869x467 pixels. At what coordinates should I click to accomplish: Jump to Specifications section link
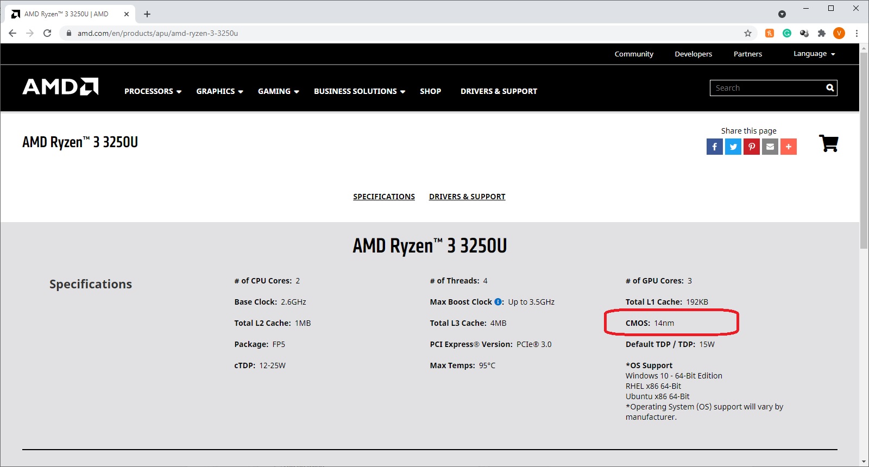click(x=384, y=197)
